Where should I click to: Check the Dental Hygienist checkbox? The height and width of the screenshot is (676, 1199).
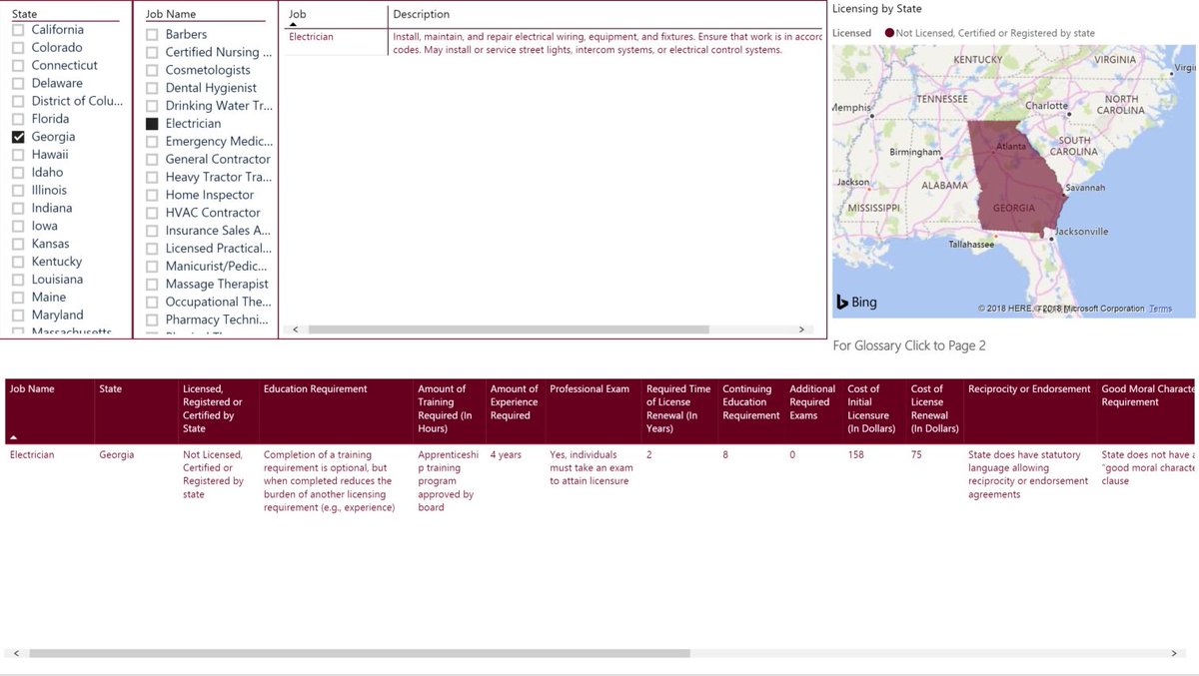coord(152,89)
